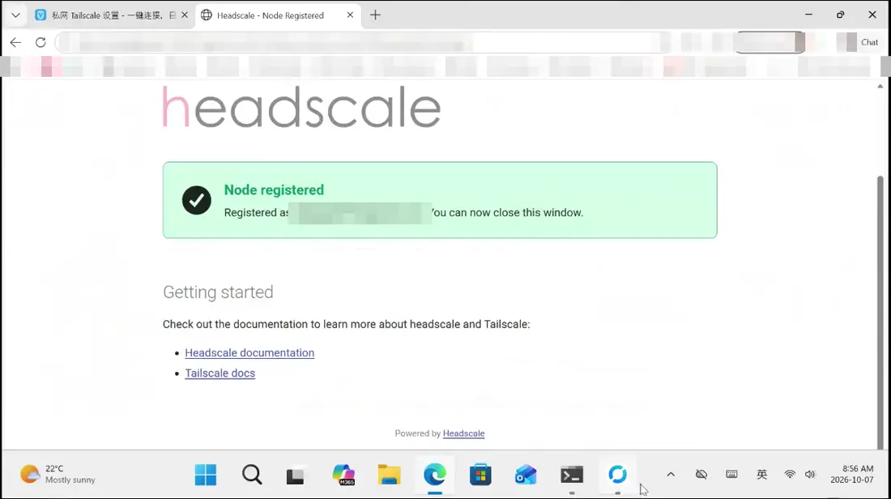Open File Explorer from the taskbar
Viewport: 891px width, 499px height.
point(390,475)
